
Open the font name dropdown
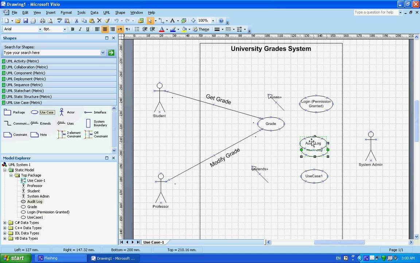[x=40, y=29]
